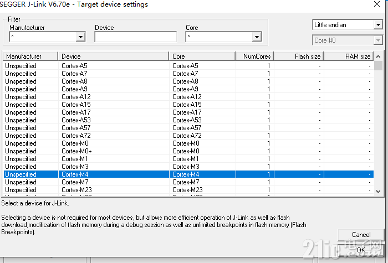The image size is (388, 263).
Task: Click Cortex-A9 in the Core column
Action: pyautogui.click(x=185, y=89)
